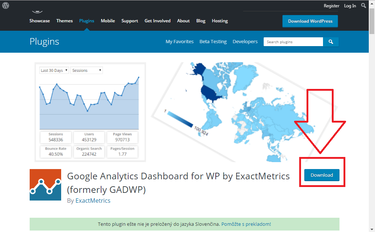Click the Register link
Screen dimensions: 375x232
[x=331, y=6]
